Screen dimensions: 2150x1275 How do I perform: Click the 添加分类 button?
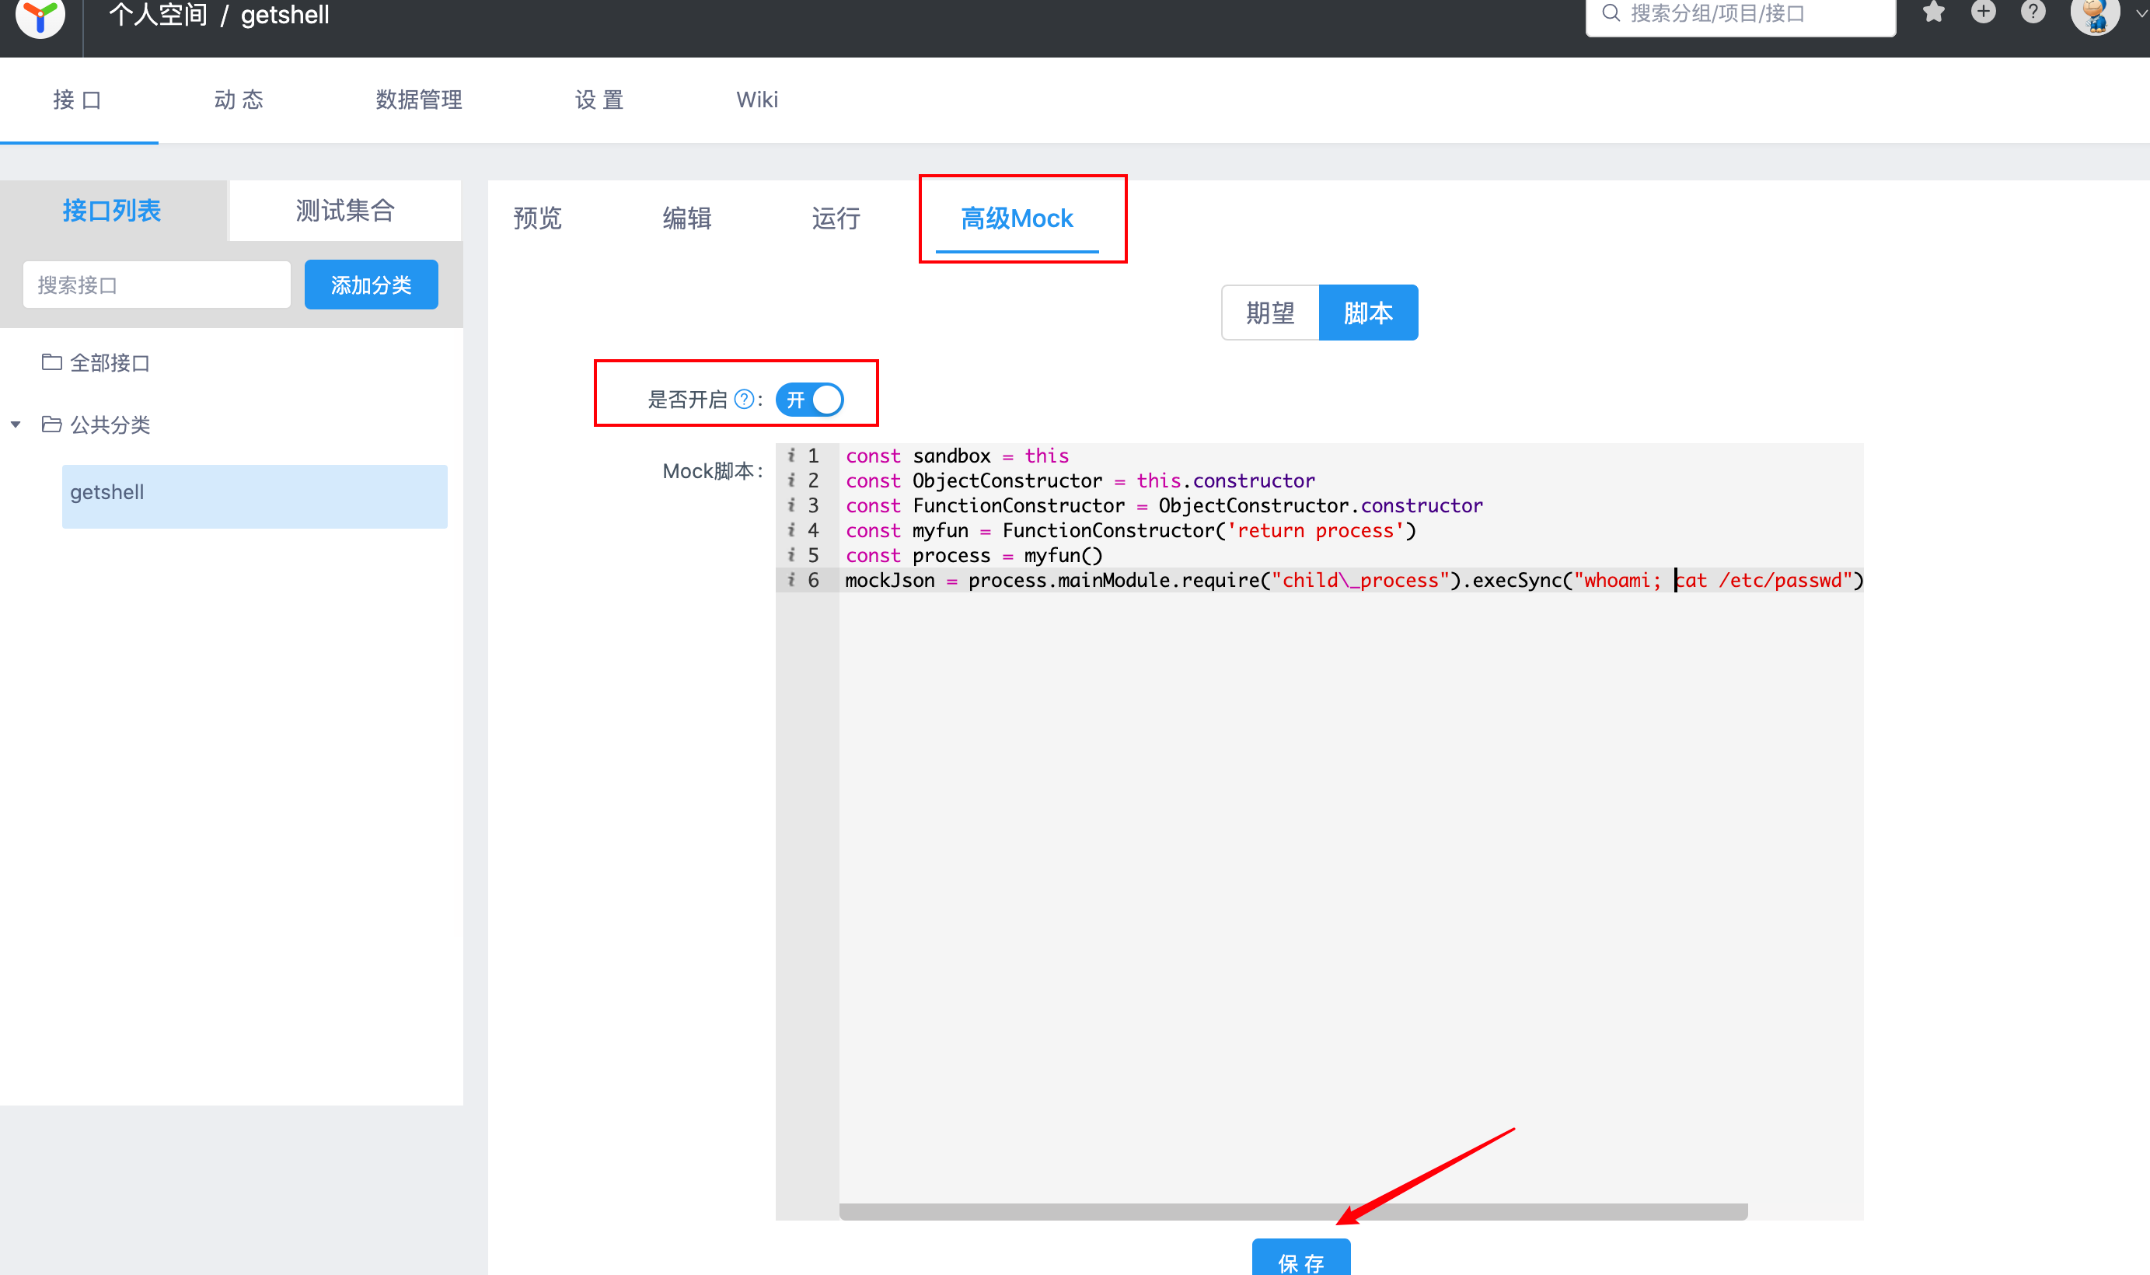pos(371,285)
